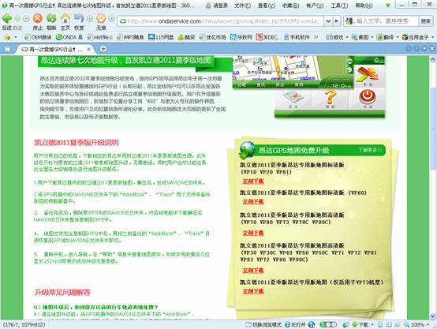The height and width of the screenshot is (329, 437).
Task: Click the red power button icon on device
Action: (x=368, y=97)
